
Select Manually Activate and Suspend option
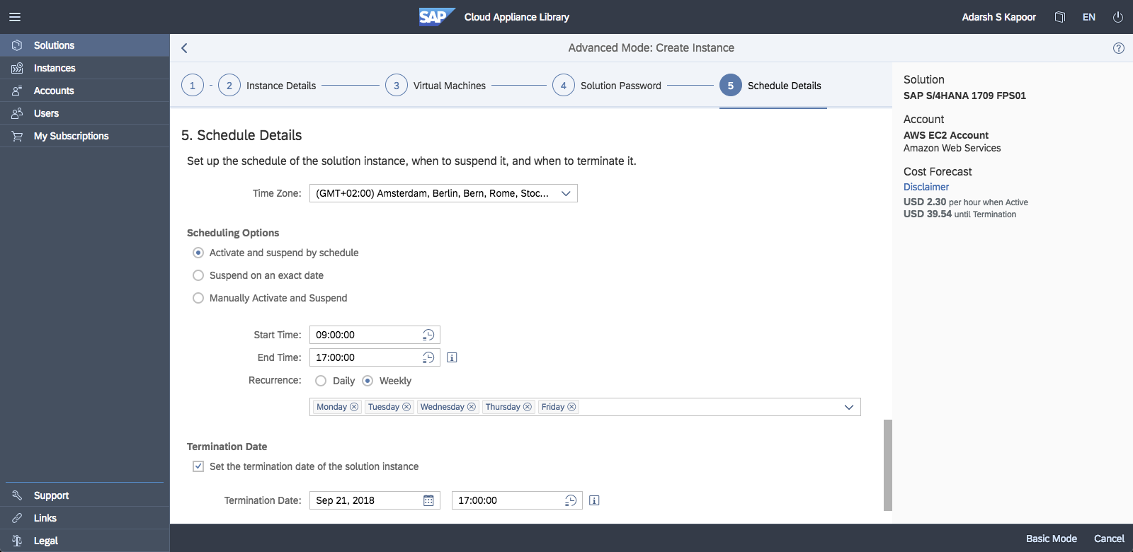(x=198, y=298)
